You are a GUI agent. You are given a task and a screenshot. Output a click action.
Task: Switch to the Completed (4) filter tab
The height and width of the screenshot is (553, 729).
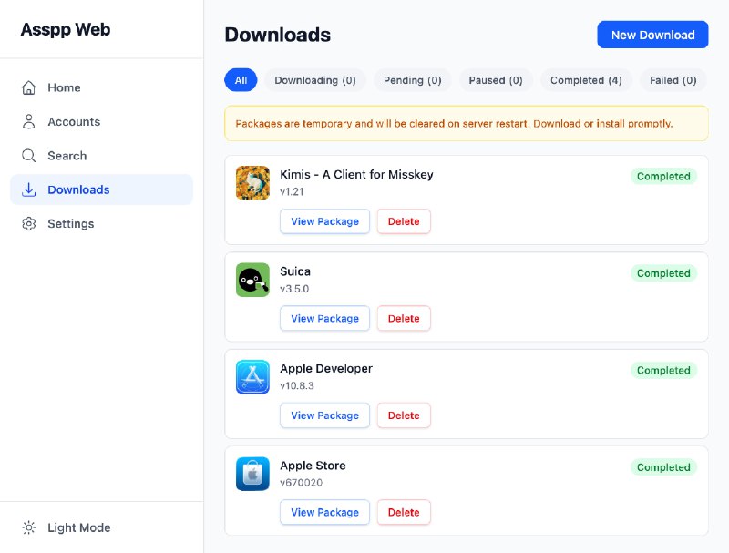pos(586,80)
